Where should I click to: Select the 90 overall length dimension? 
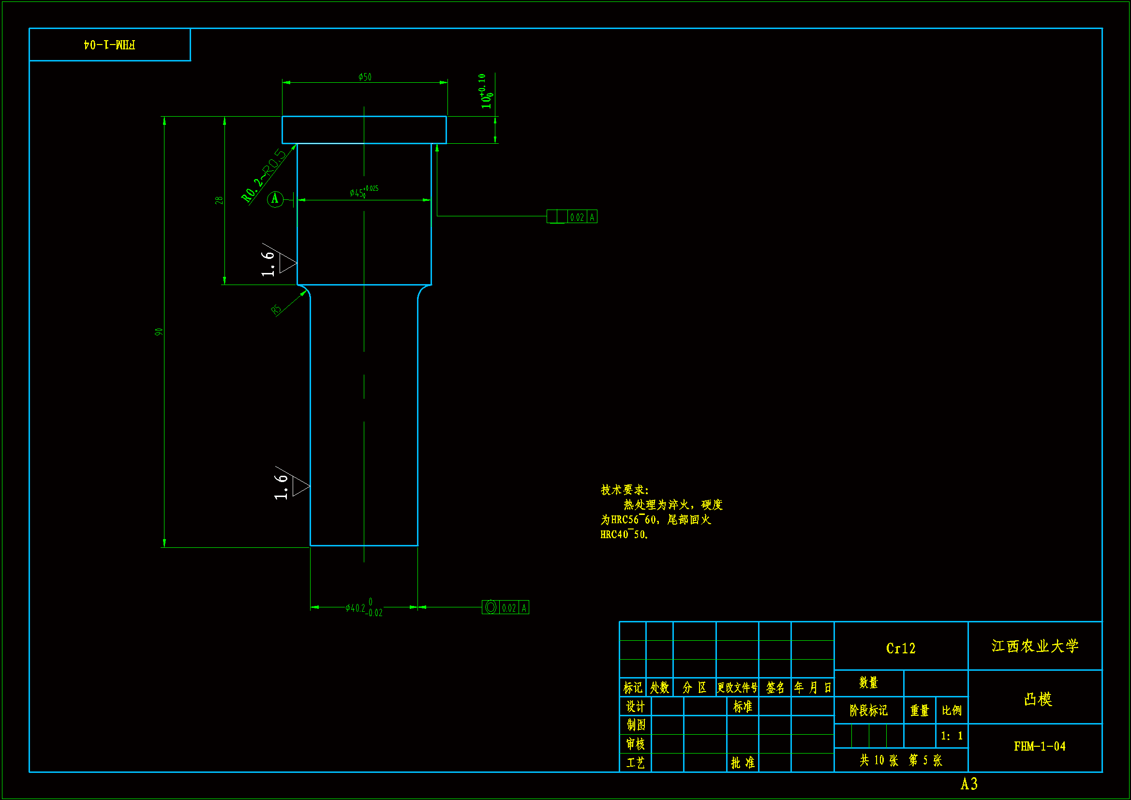coord(159,332)
